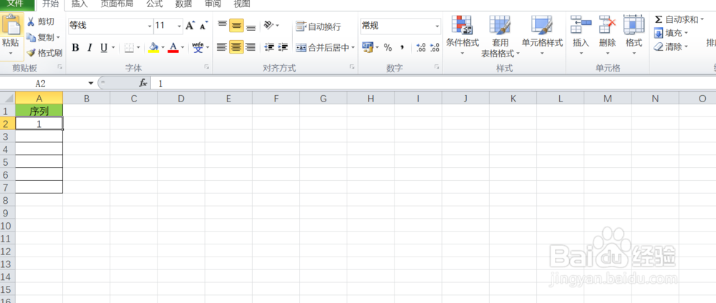This screenshot has height=303, width=716.
Task: Enable Wrap Text (自动换行)
Action: (319, 26)
